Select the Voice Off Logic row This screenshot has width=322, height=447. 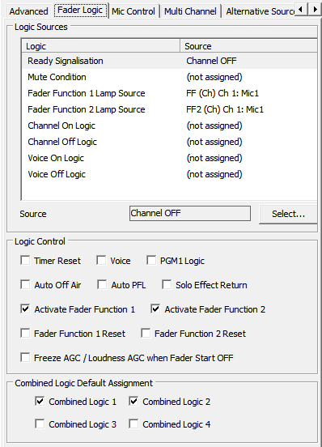170,174
